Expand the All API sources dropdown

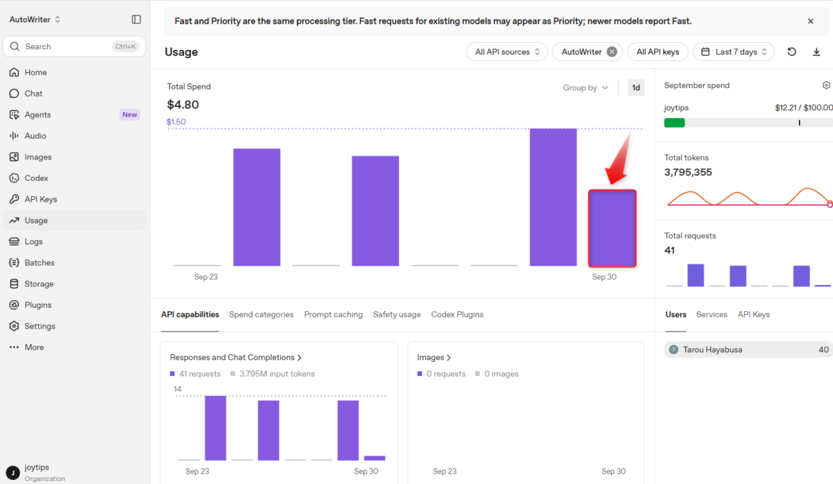(507, 52)
